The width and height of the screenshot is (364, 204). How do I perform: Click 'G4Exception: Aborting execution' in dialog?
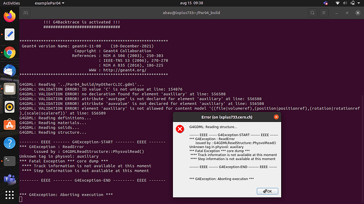(222, 179)
